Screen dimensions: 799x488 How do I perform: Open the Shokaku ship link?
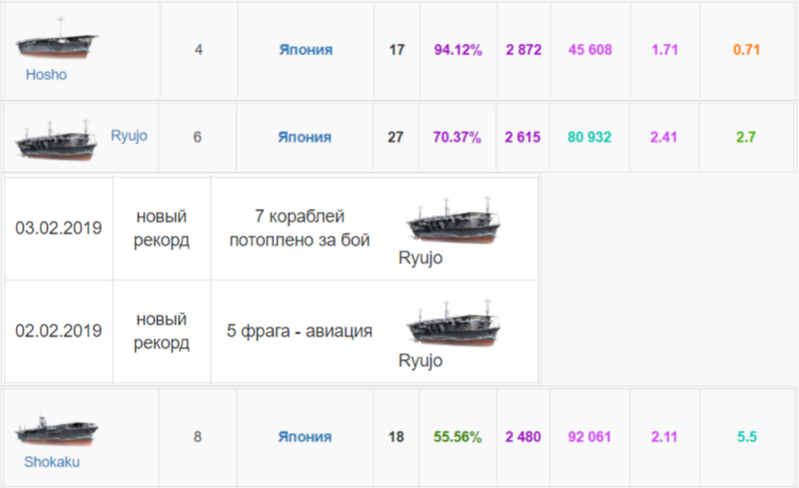pyautogui.click(x=52, y=462)
